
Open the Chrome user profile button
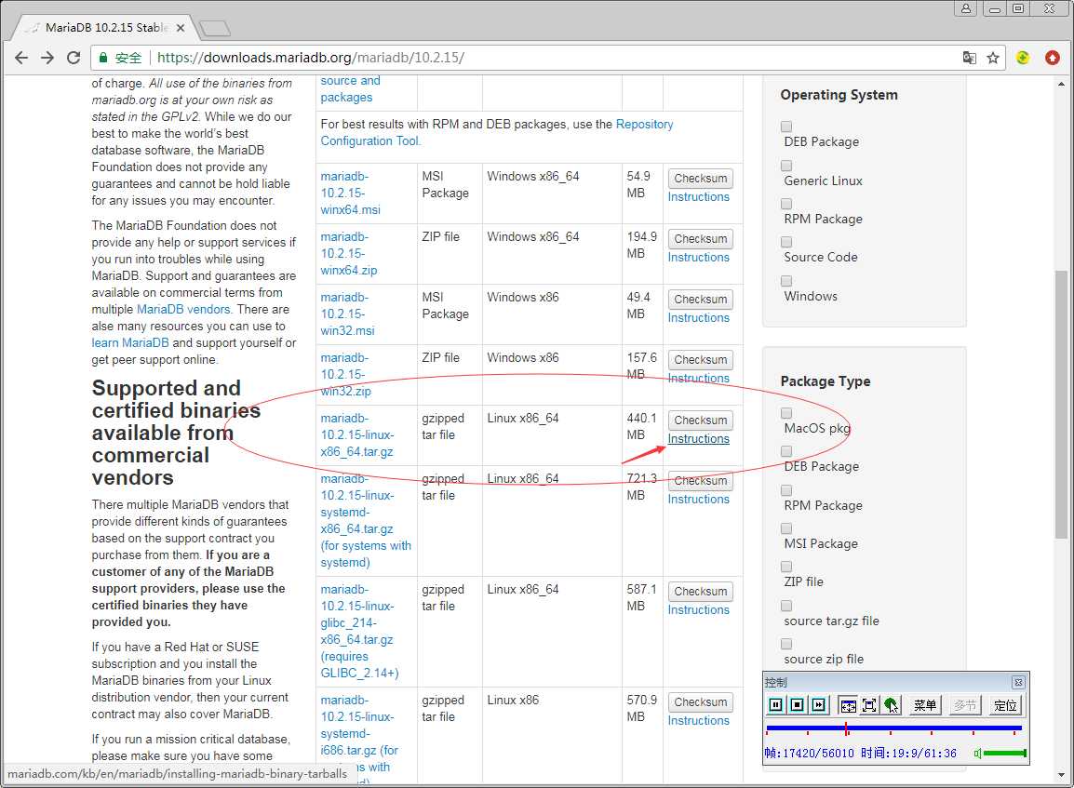coord(966,8)
